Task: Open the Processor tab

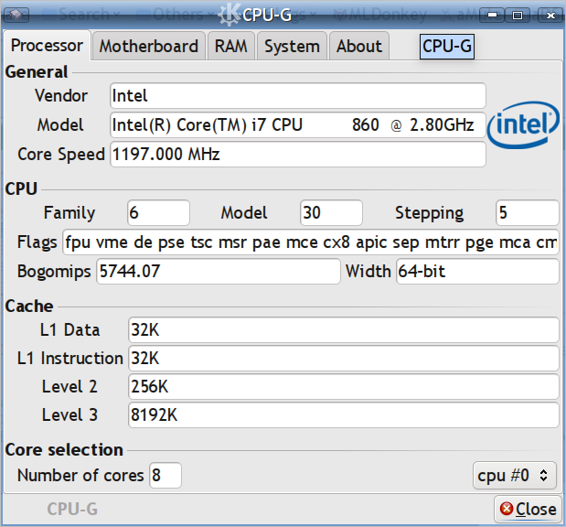Action: coord(47,46)
